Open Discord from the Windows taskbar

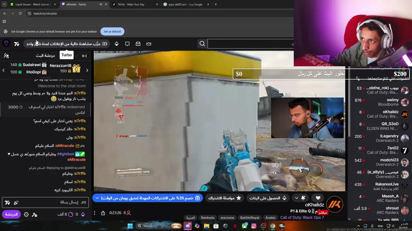click(188, 226)
